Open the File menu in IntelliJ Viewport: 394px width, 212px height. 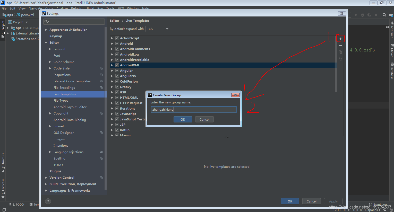[x=4, y=8]
